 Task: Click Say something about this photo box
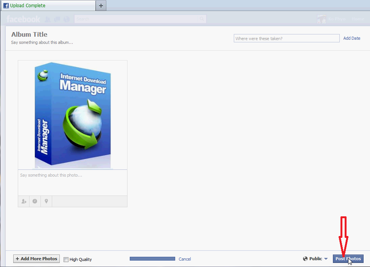click(73, 183)
